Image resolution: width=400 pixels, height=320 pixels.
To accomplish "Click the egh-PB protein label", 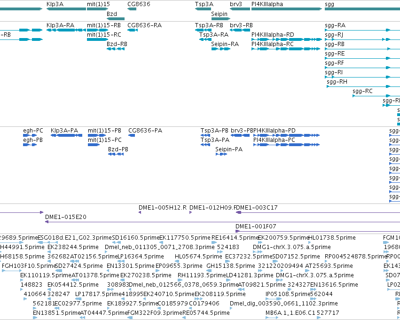I will tap(33, 140).
